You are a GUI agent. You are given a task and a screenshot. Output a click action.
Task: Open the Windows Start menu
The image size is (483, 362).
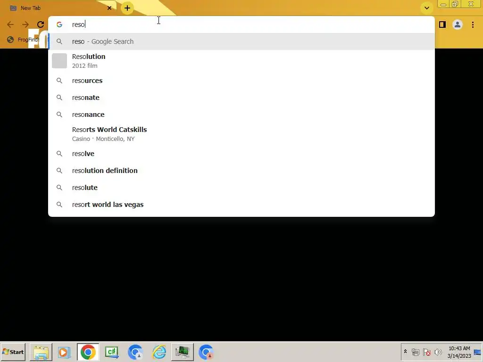(13, 352)
